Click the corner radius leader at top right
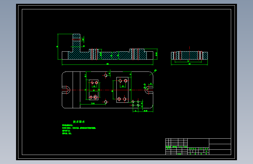The width and height of the screenshot is (253, 164). tap(153, 72)
